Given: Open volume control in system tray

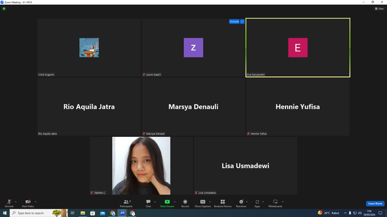Looking at the screenshot, I should pyautogui.click(x=360, y=213).
